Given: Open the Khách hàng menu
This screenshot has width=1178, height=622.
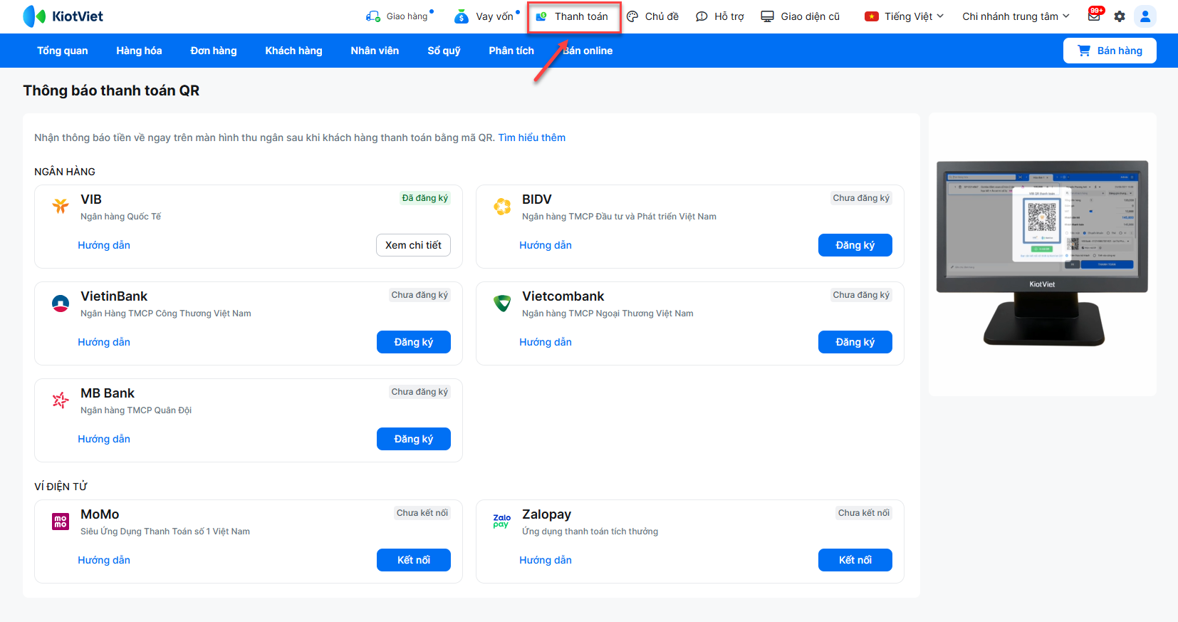Looking at the screenshot, I should click(x=293, y=51).
